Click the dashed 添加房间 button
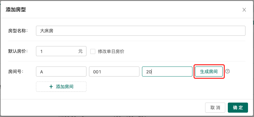The width and height of the screenshot is (254, 117). click(x=61, y=87)
